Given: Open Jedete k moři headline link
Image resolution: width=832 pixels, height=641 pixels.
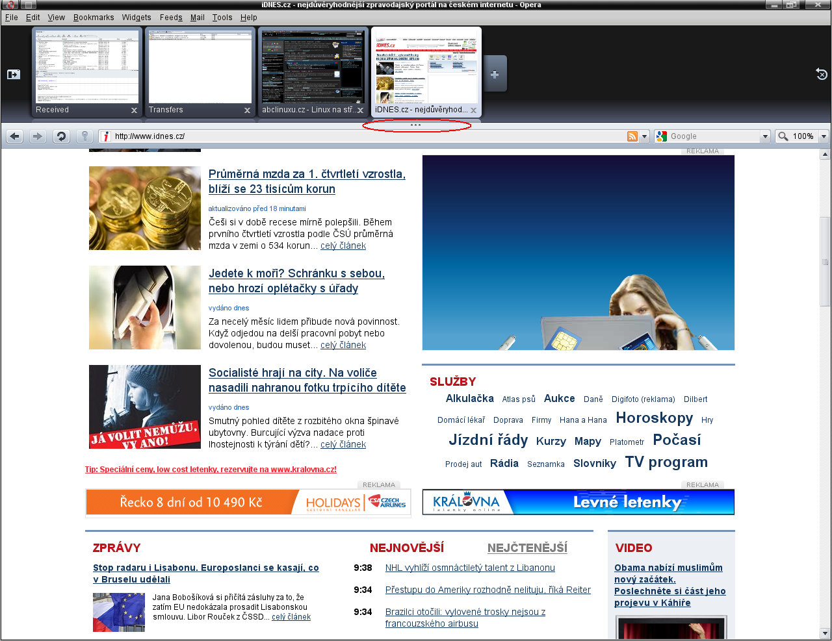Looking at the screenshot, I should click(x=296, y=281).
